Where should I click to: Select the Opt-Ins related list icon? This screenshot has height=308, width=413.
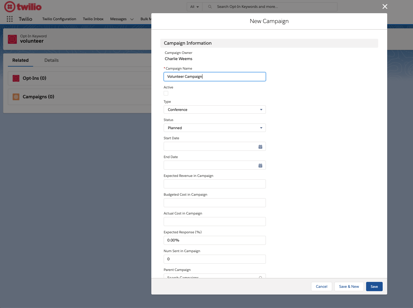click(16, 78)
